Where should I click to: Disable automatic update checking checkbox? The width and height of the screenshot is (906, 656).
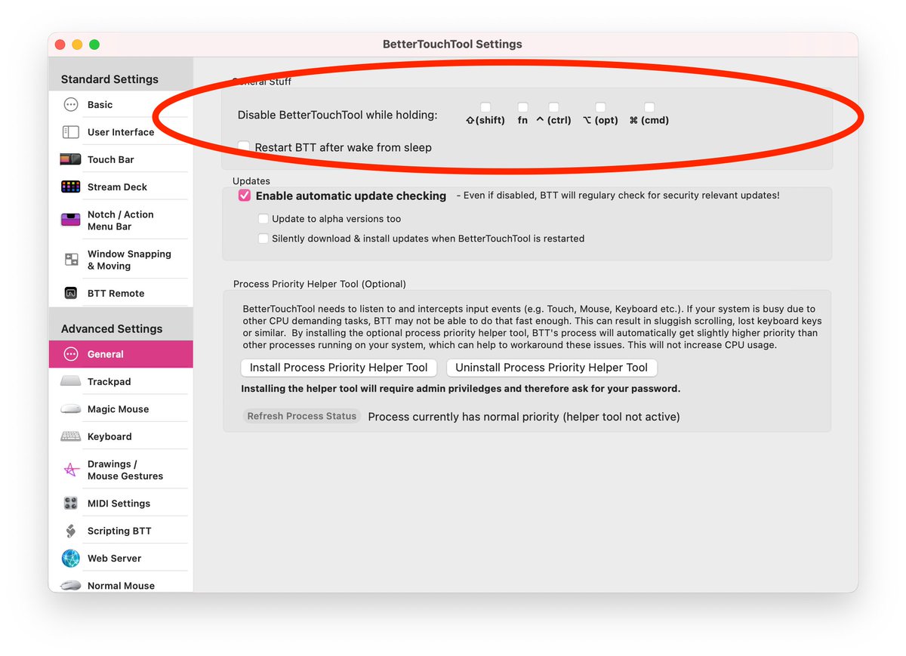[x=244, y=196]
